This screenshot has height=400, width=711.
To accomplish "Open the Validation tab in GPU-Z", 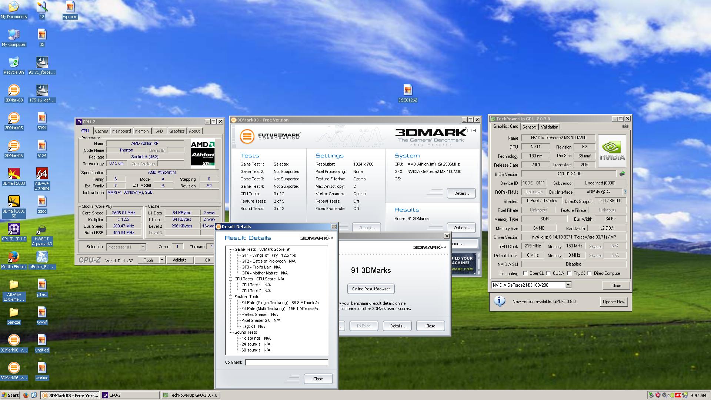I will click(x=550, y=127).
